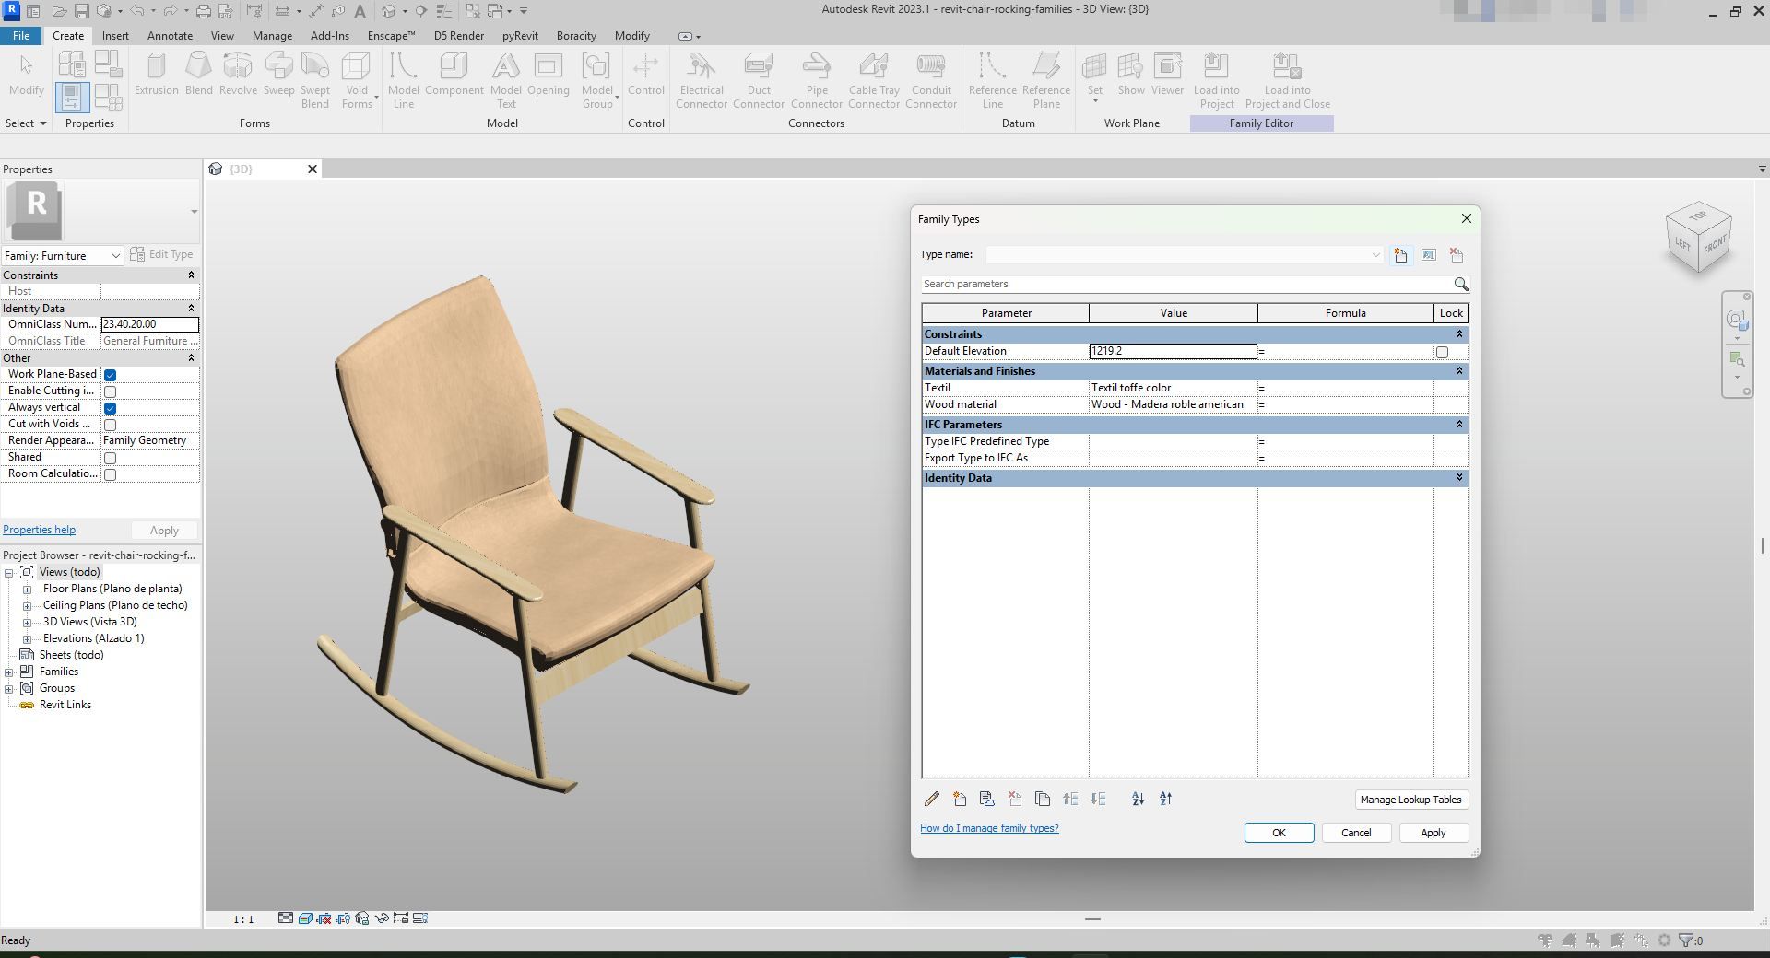Select the Blend form tool

pos(198,74)
